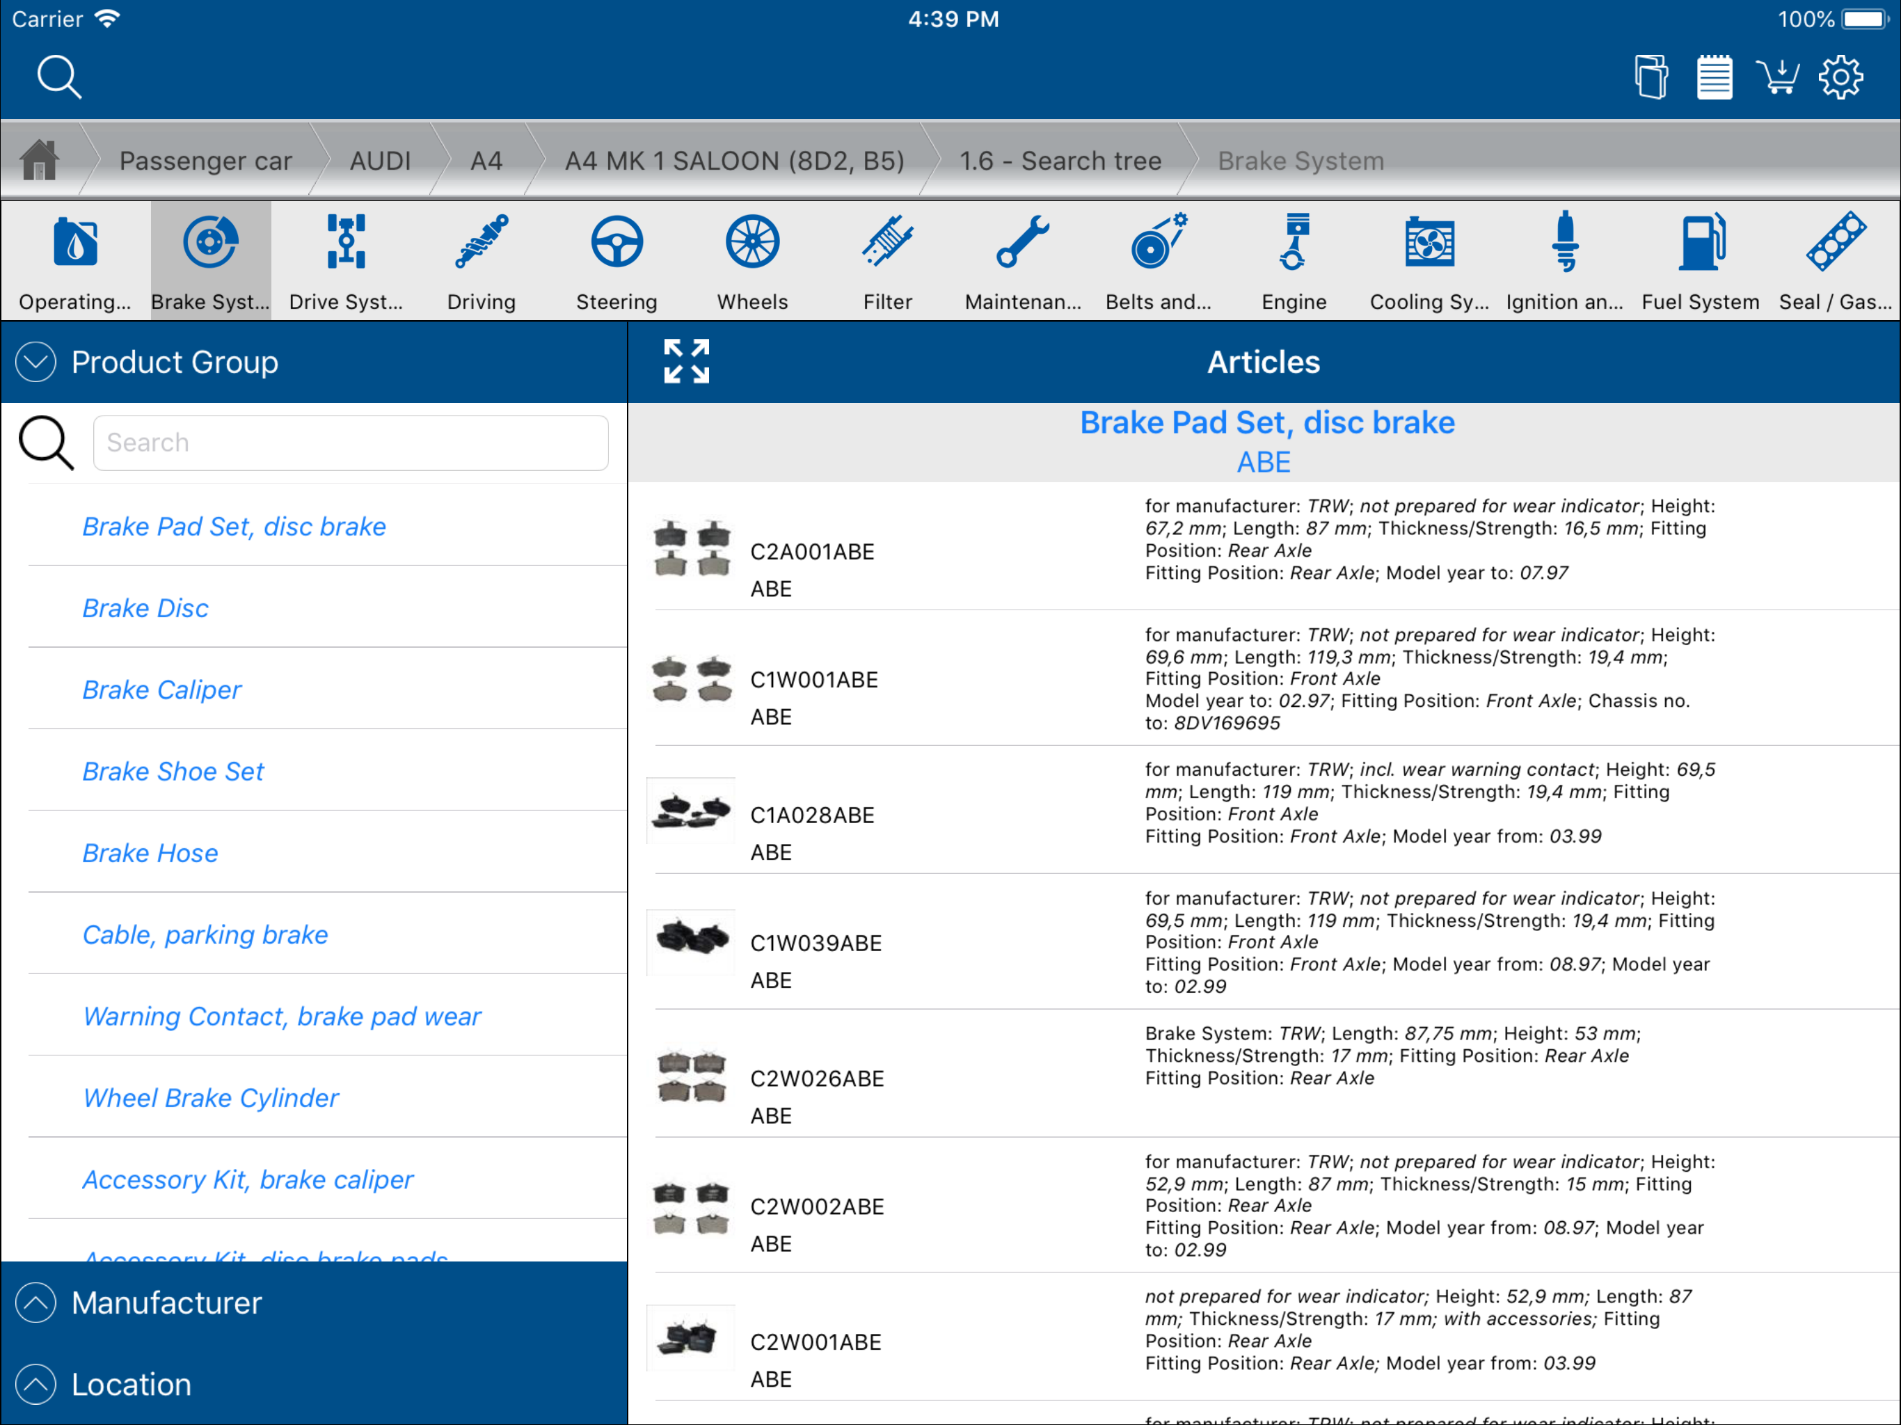
Task: Open the notepad list icon
Action: [x=1714, y=77]
